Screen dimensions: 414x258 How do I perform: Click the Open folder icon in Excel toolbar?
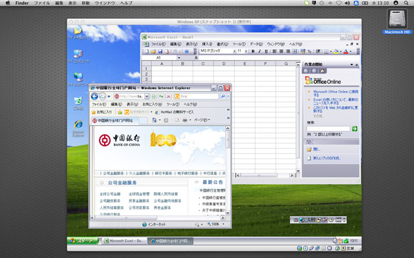click(x=153, y=52)
